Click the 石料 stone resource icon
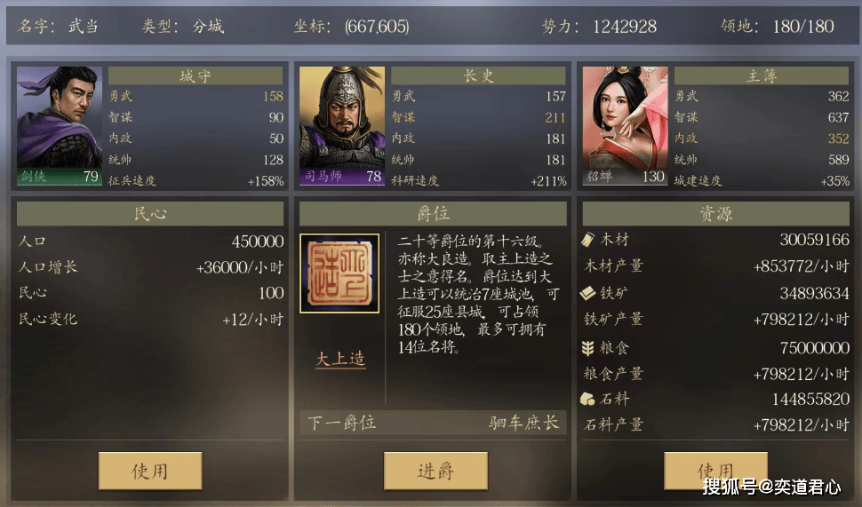The width and height of the screenshot is (862, 507). pos(587,400)
